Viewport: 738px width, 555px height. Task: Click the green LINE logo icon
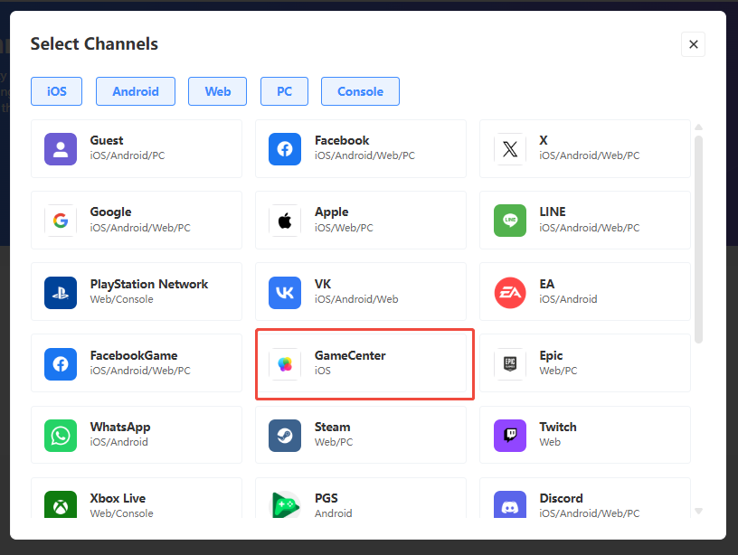click(x=510, y=221)
